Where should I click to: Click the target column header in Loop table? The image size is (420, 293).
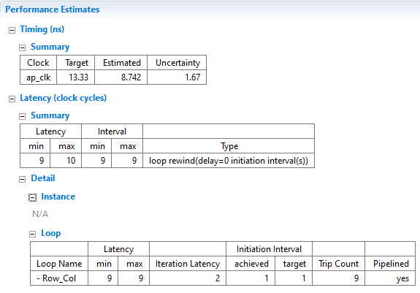(294, 264)
